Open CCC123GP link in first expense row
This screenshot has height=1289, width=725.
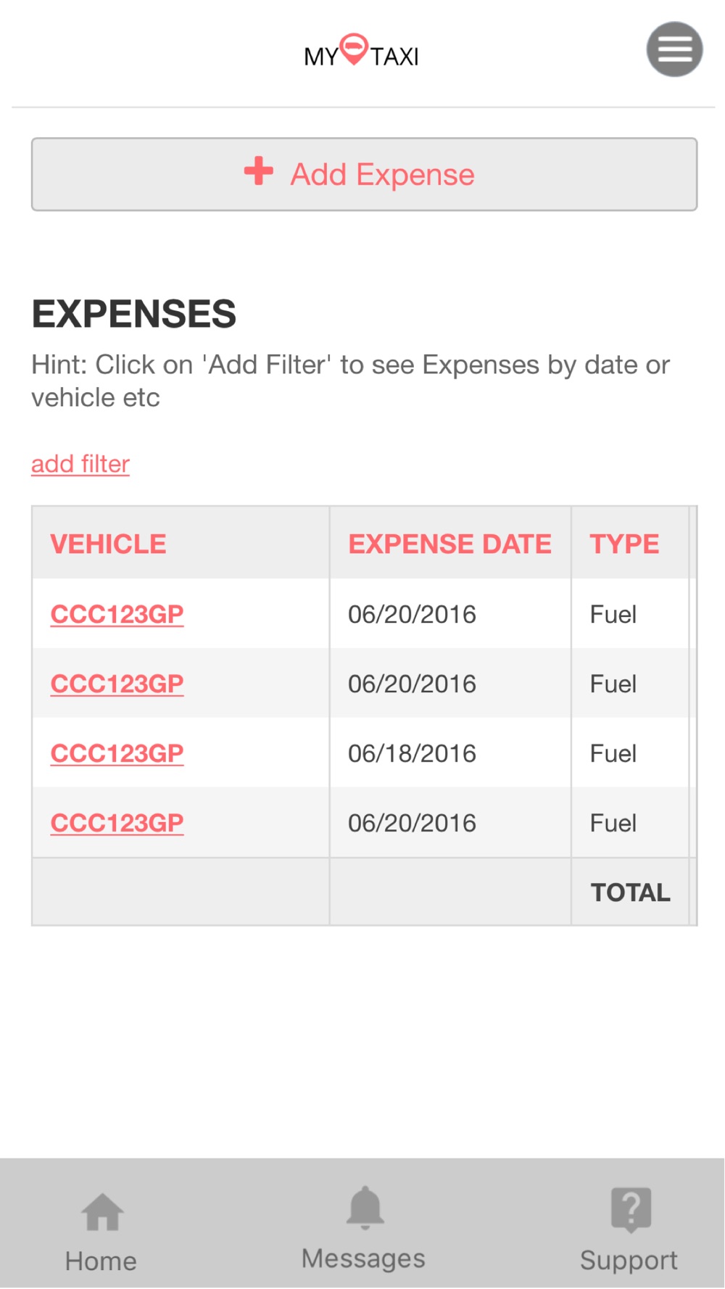tap(117, 614)
